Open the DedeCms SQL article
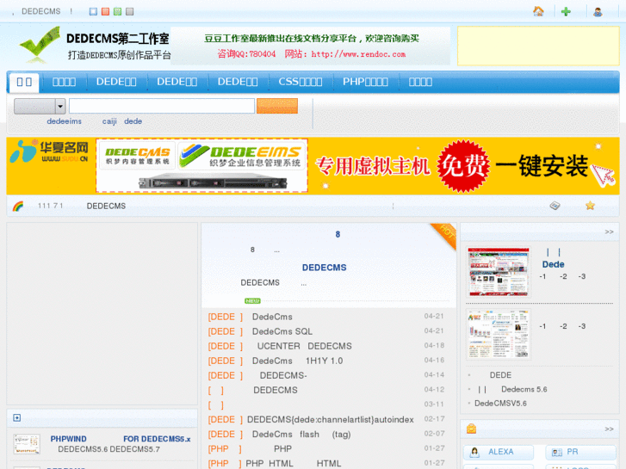The image size is (626, 469). pyautogui.click(x=282, y=331)
